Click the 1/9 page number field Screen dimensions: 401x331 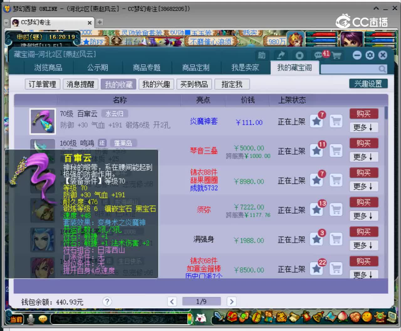201,302
